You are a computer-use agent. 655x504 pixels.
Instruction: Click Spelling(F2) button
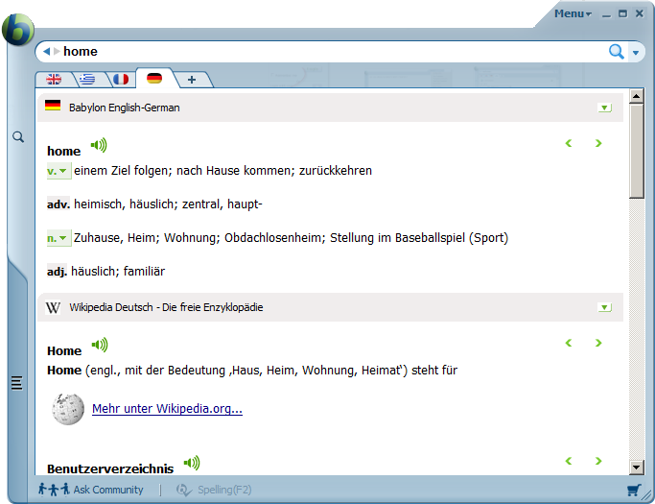point(214,490)
